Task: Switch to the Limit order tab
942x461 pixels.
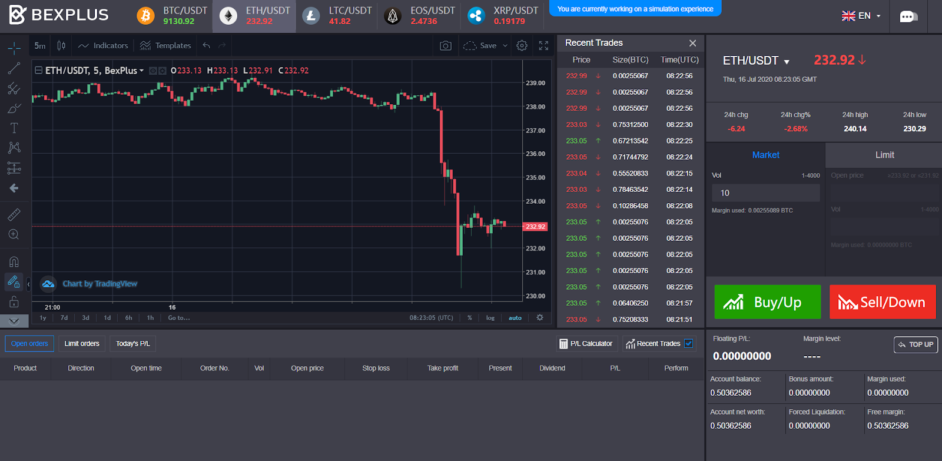Action: [884, 155]
